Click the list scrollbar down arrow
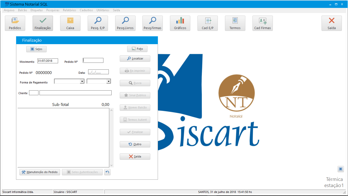 coord(111,165)
